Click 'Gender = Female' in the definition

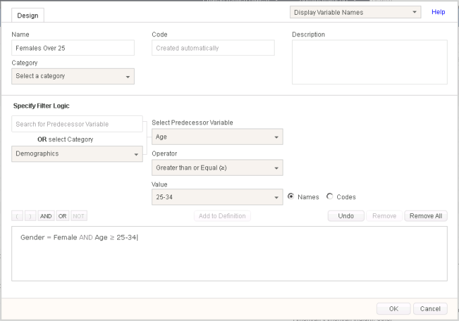48,238
